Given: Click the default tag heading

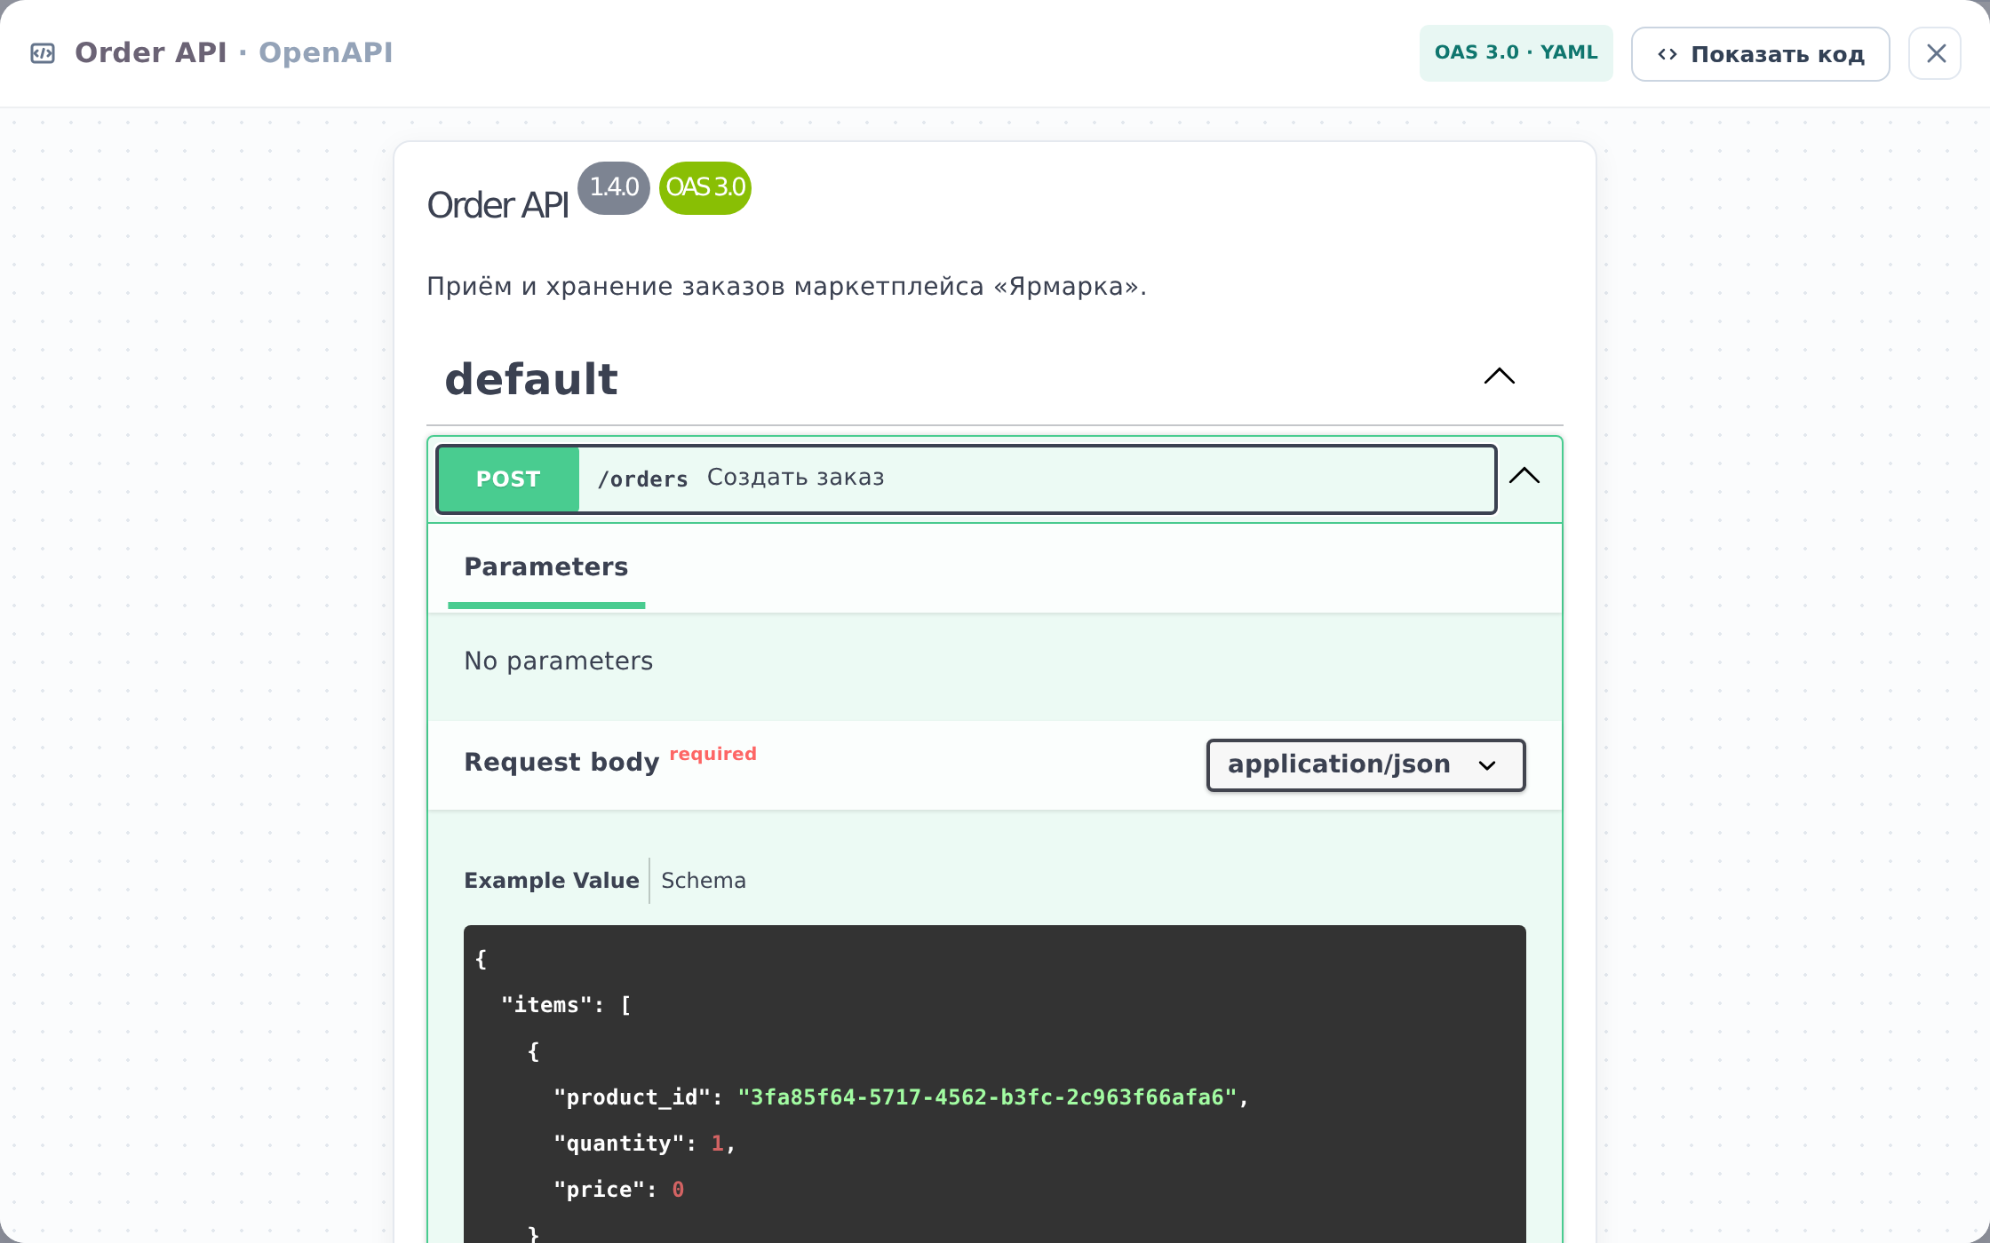Looking at the screenshot, I should pos(531,379).
